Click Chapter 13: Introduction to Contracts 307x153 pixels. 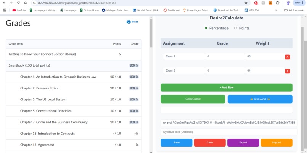47,134
